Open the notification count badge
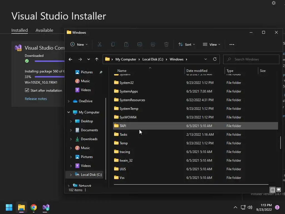The width and height of the screenshot is (285, 214). tap(277, 207)
